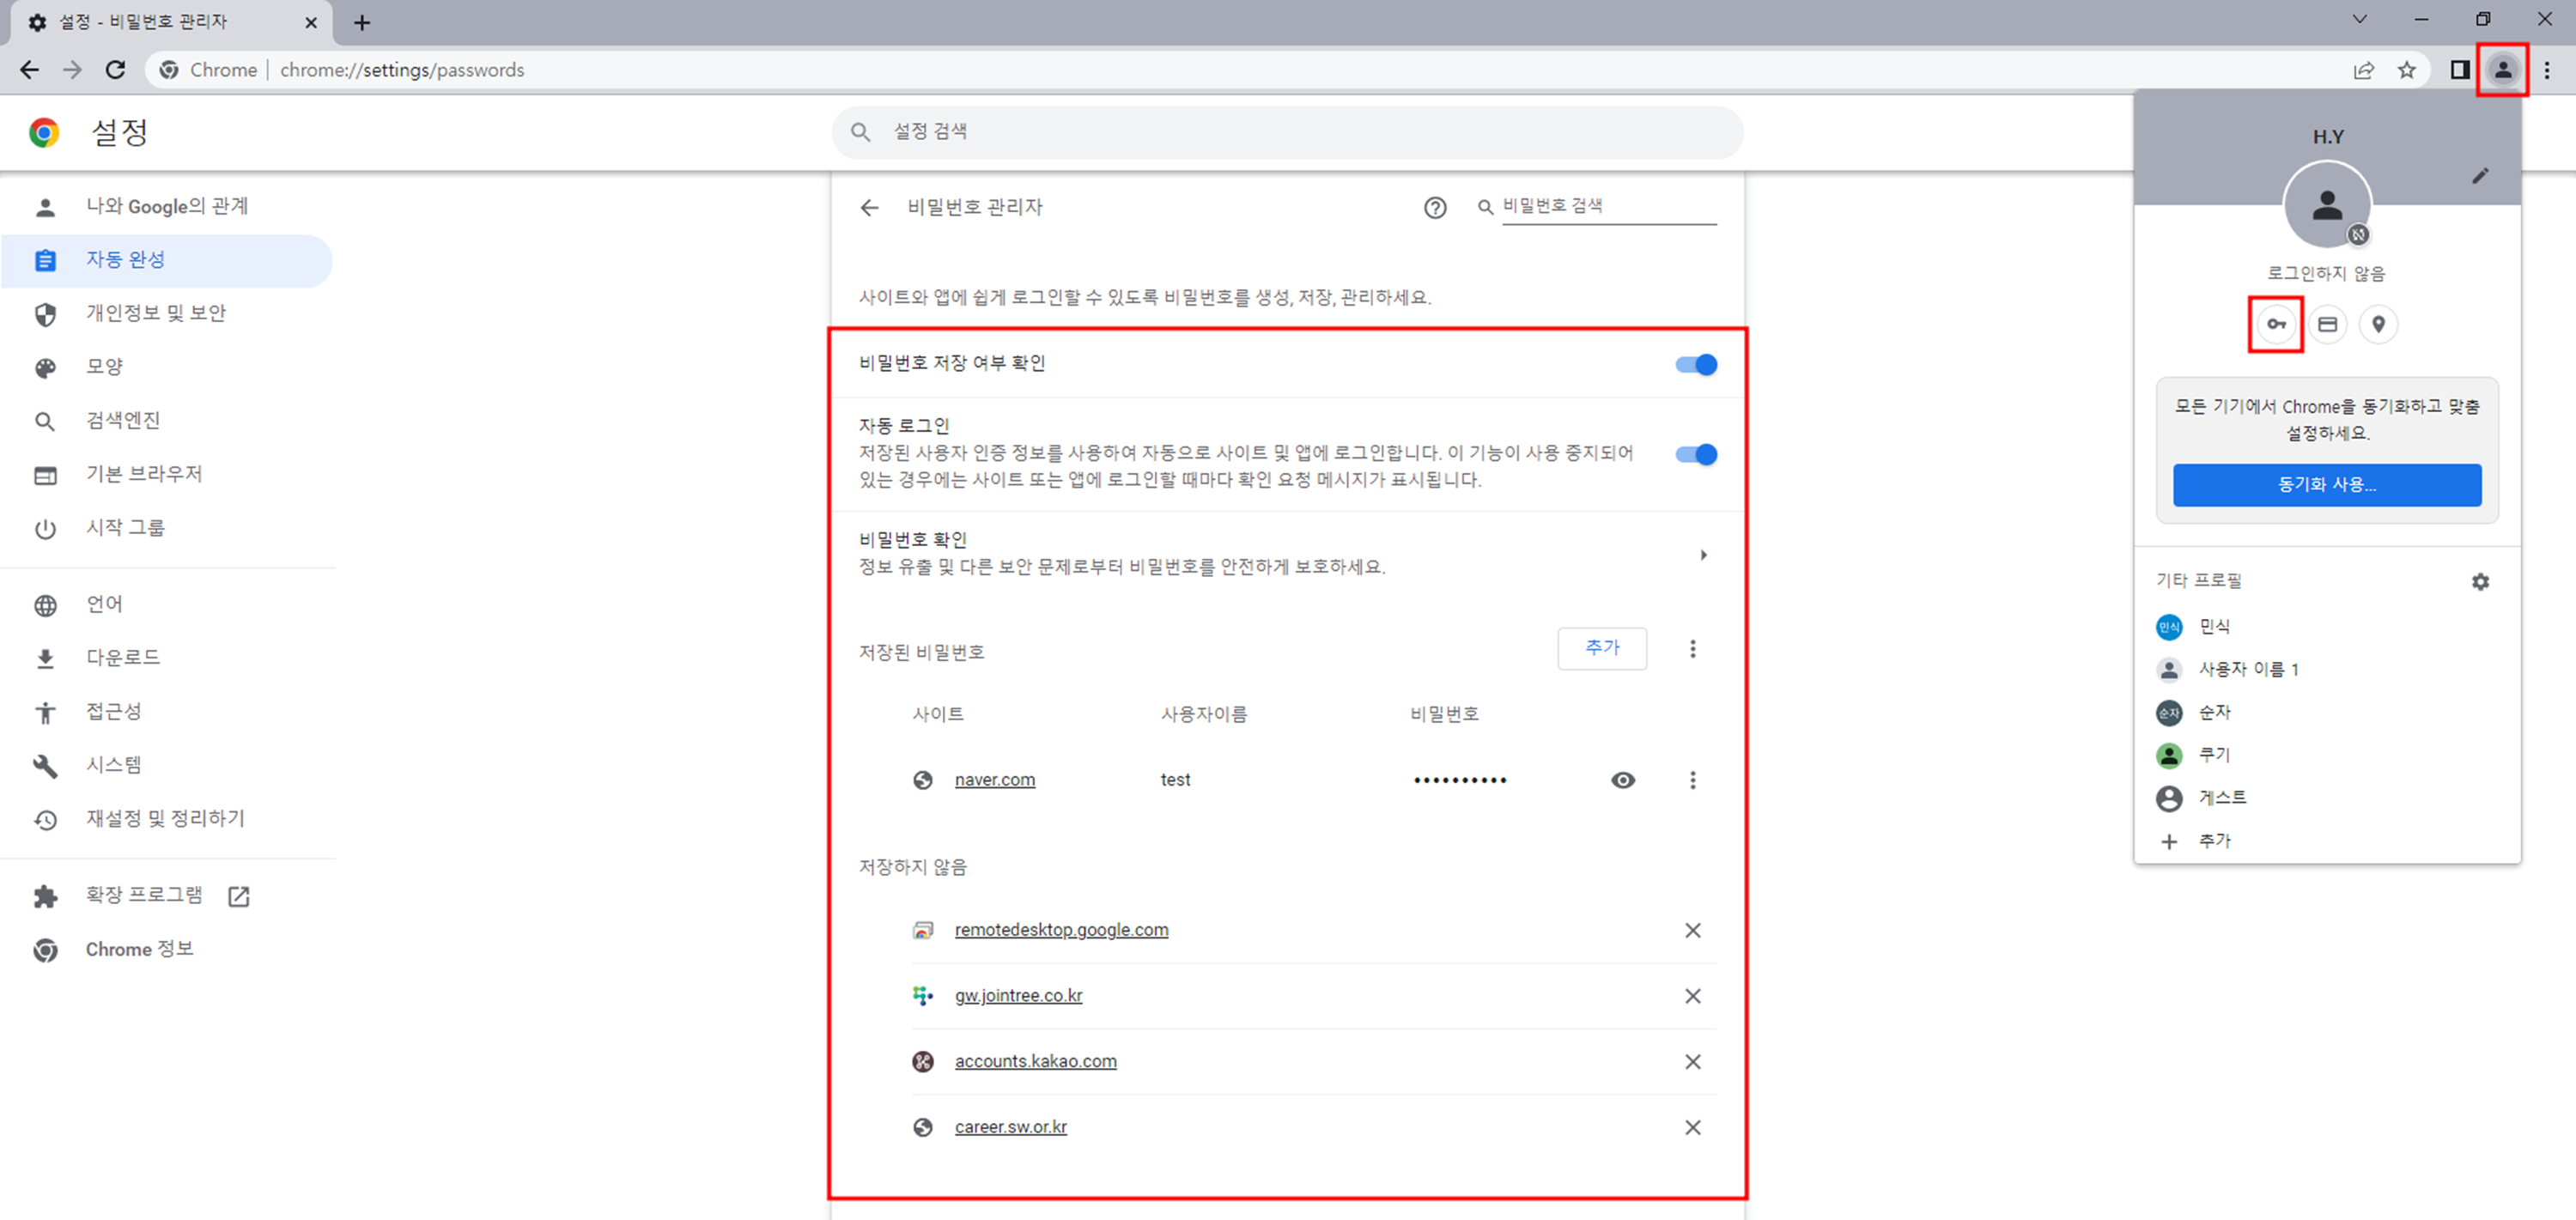
Task: Open the accounts.kakao.com link
Action: pos(1035,1061)
